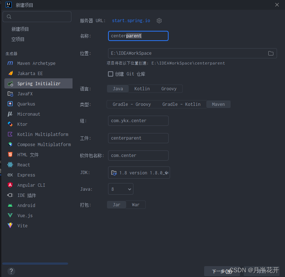Expand the Java version dropdown
The width and height of the screenshot is (285, 277).
click(121, 189)
